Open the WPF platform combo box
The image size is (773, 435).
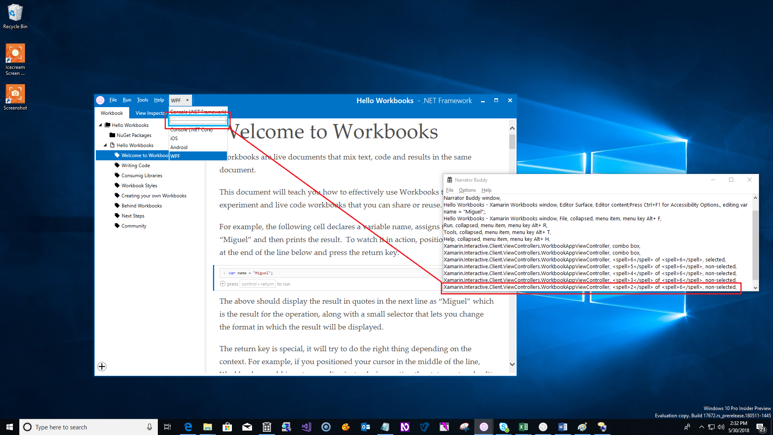tap(180, 100)
